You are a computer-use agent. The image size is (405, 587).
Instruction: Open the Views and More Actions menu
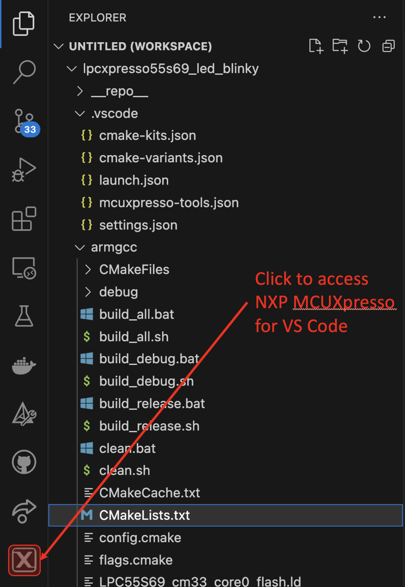(x=379, y=17)
